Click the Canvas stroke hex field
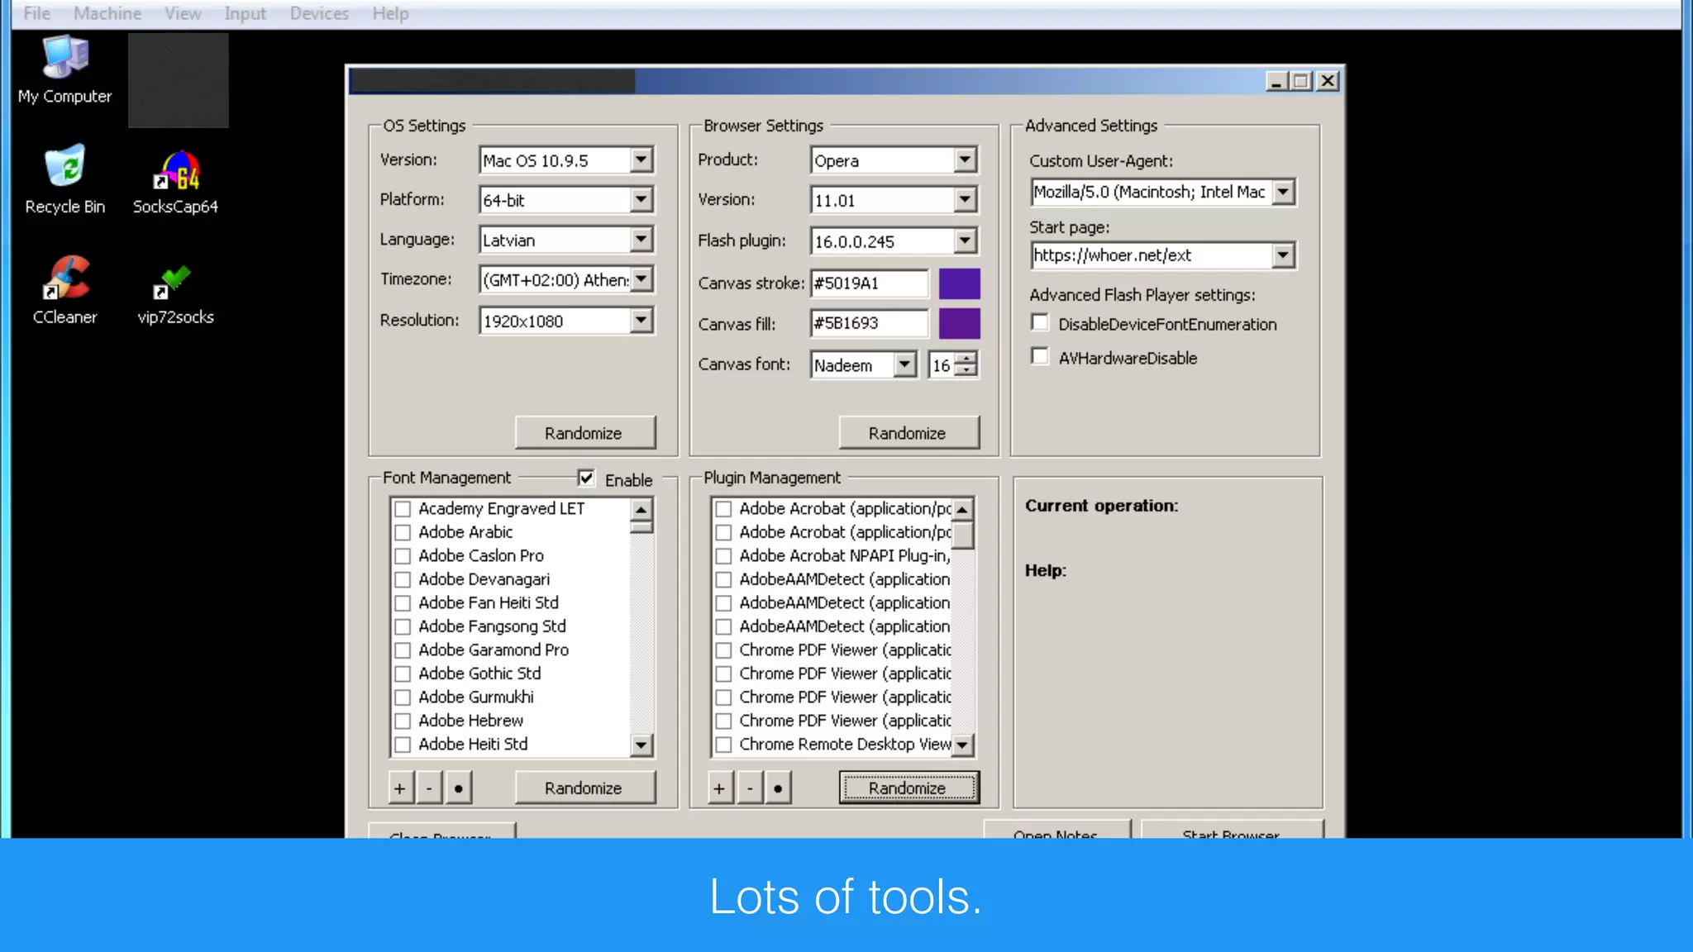This screenshot has height=952, width=1693. pyautogui.click(x=869, y=283)
